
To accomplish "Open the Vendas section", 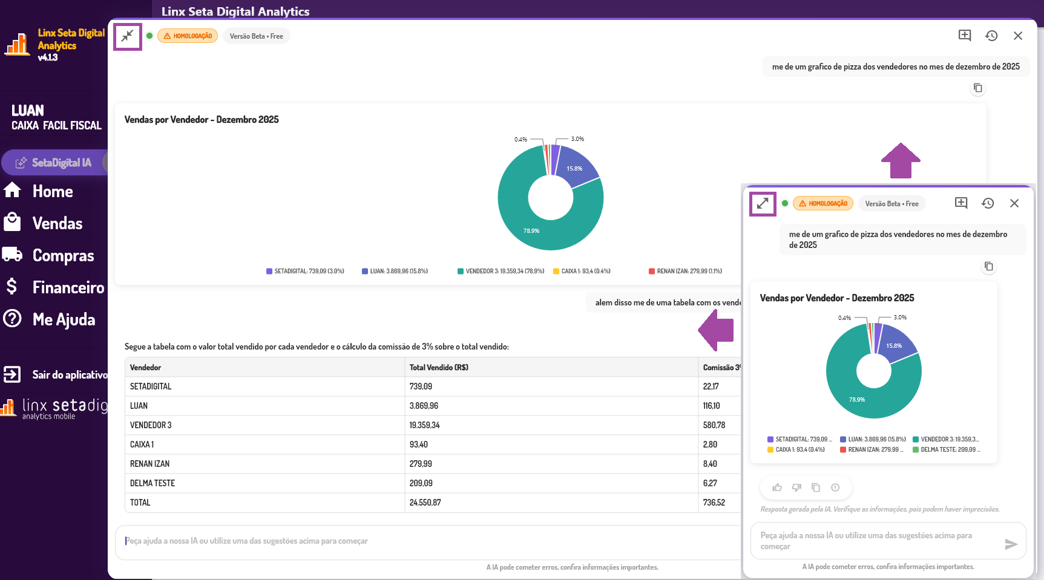I will pyautogui.click(x=57, y=223).
